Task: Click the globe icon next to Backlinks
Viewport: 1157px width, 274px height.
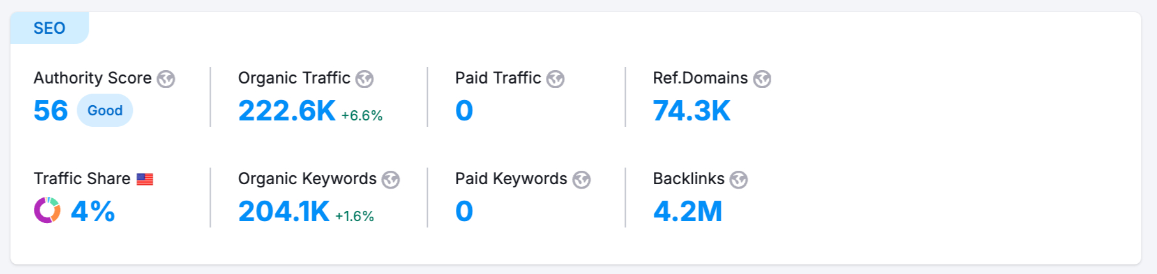Action: coord(739,180)
